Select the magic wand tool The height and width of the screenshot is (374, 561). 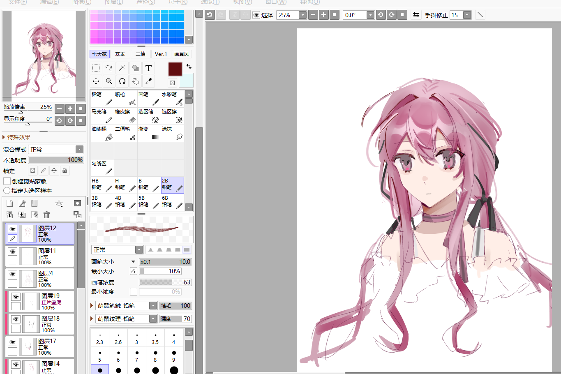click(x=122, y=68)
